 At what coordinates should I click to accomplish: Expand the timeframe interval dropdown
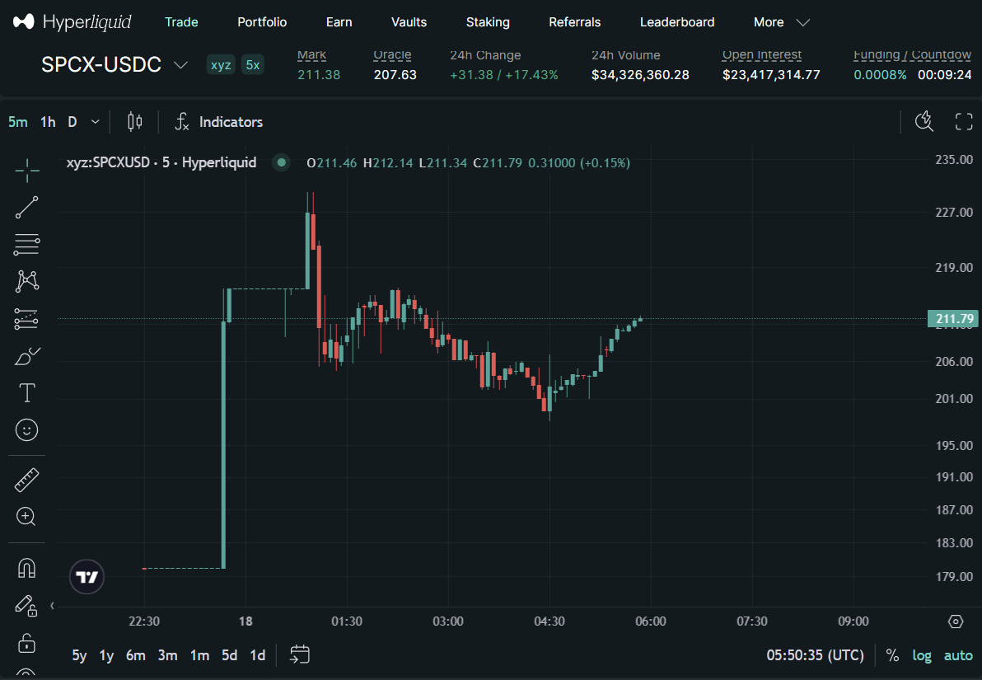click(96, 122)
